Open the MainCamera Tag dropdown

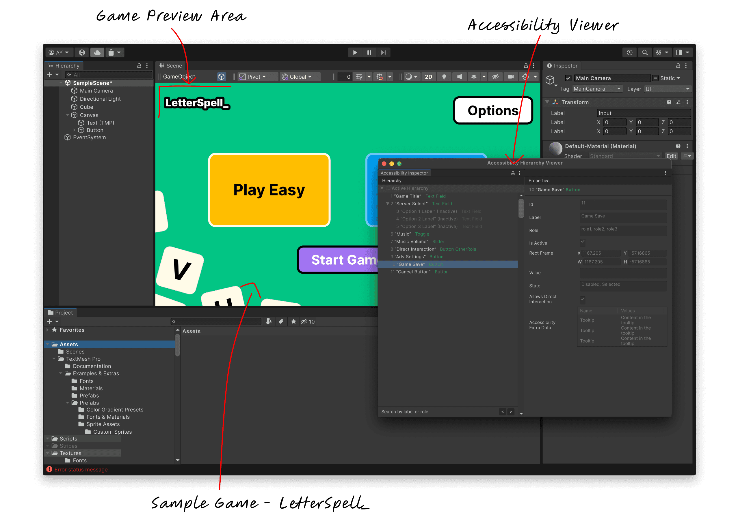pyautogui.click(x=597, y=89)
